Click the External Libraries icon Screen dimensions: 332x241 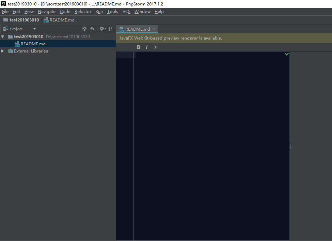tap(10, 51)
